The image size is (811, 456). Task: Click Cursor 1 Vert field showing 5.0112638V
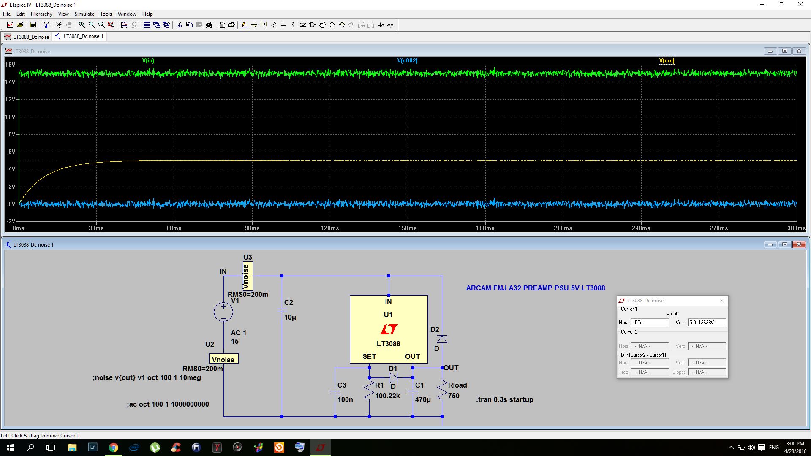coord(707,323)
